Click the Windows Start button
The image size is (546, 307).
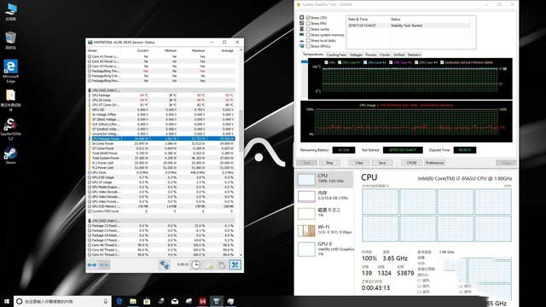(7, 301)
